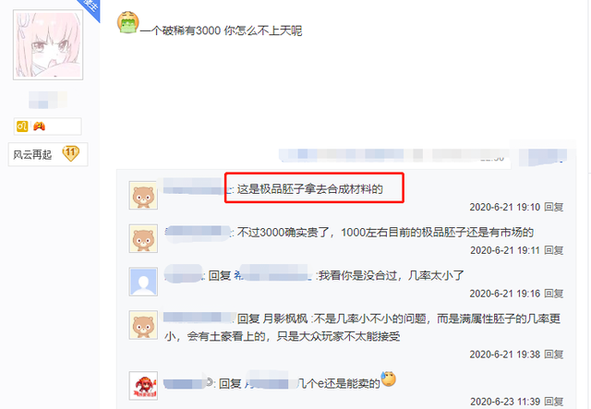The image size is (591, 409).
Task: Open the 风云再起 level title badge
Action: pyautogui.click(x=32, y=154)
